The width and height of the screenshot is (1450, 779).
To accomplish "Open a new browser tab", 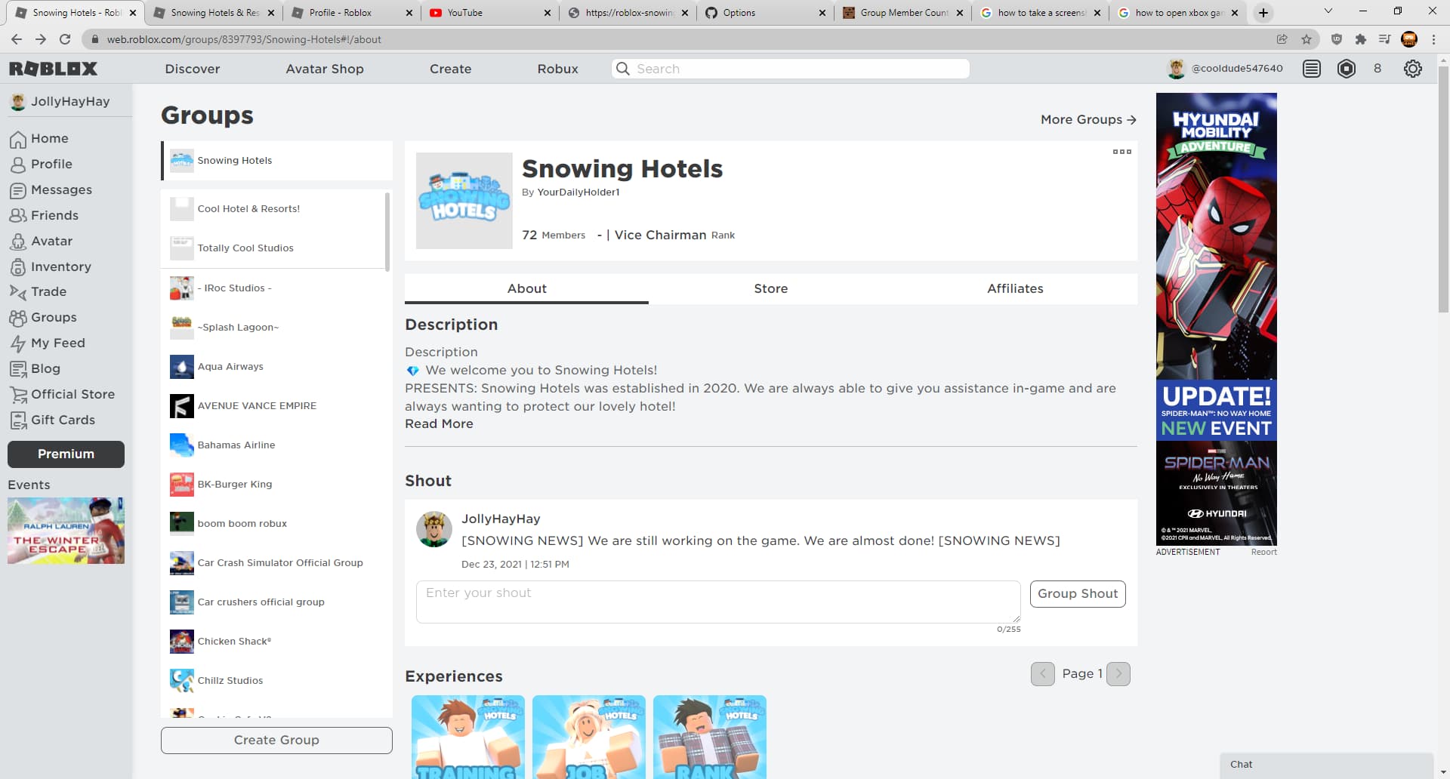I will (1263, 13).
